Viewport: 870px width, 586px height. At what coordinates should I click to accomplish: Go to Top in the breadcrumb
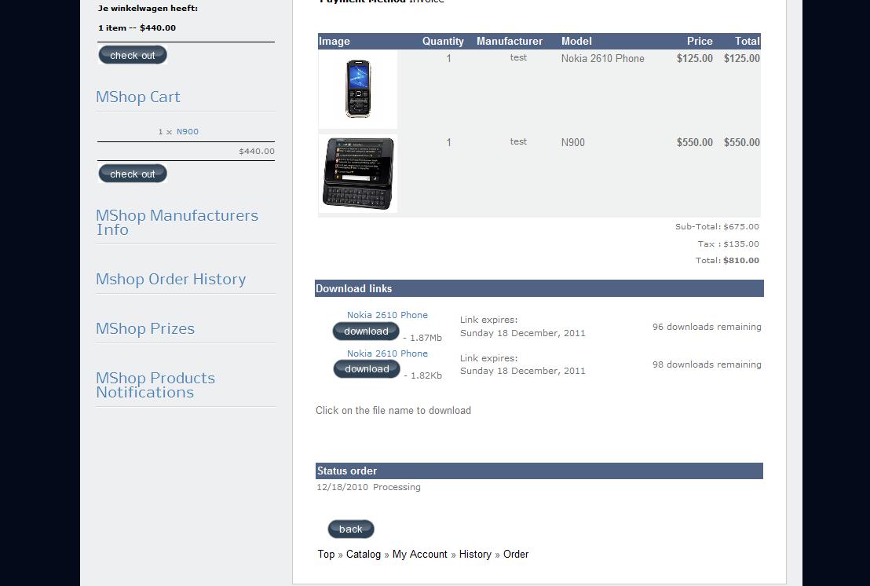pyautogui.click(x=327, y=555)
